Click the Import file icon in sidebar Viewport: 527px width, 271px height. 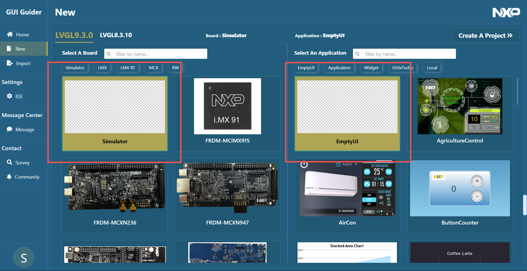[10, 63]
